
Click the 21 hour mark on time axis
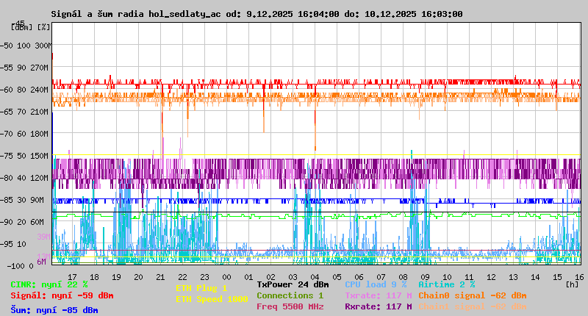pos(161,276)
